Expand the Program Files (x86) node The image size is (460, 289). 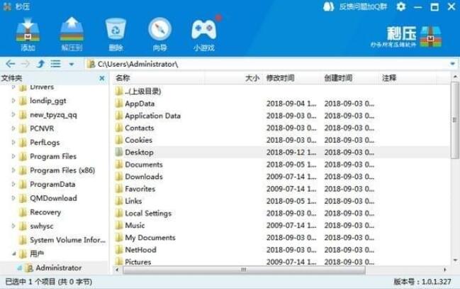click(13, 170)
